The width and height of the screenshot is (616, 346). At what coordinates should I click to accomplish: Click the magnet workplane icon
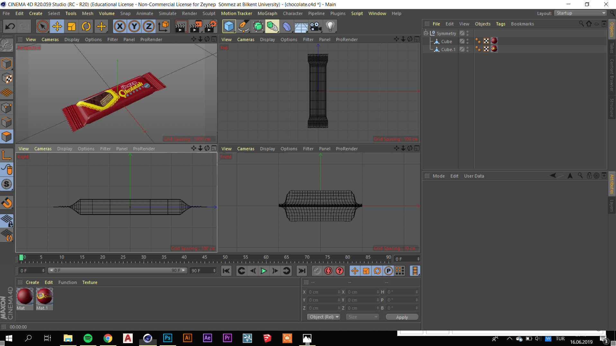click(6, 203)
